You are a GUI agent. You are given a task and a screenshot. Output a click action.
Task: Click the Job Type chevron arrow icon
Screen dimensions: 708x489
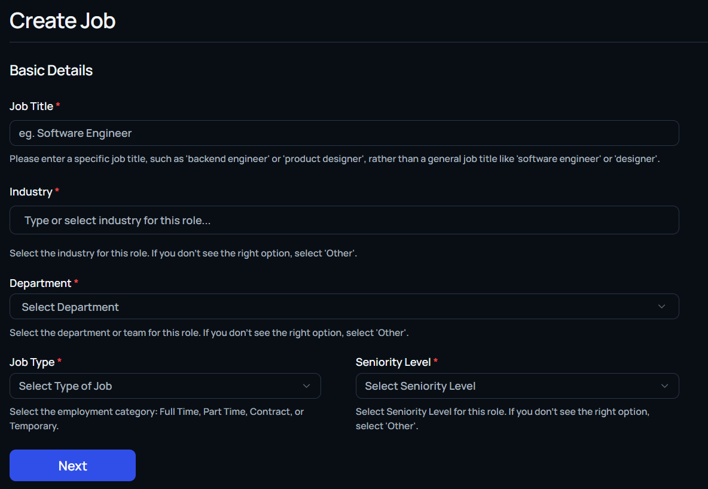pyautogui.click(x=306, y=386)
